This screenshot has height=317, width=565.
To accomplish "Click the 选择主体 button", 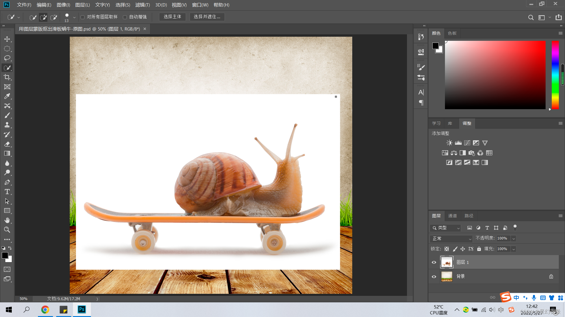I will [x=172, y=17].
